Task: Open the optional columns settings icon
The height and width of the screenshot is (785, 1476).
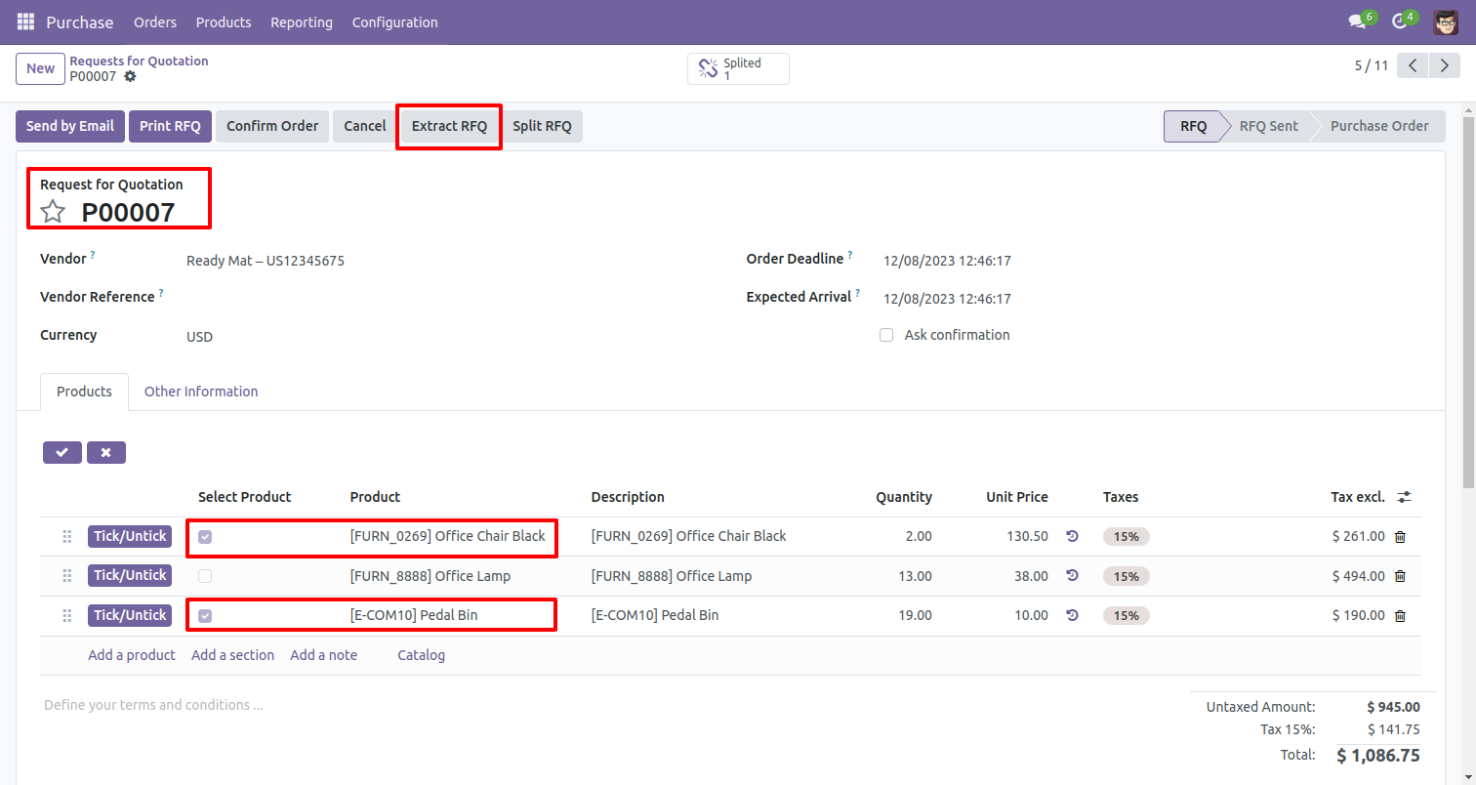Action: [1404, 497]
